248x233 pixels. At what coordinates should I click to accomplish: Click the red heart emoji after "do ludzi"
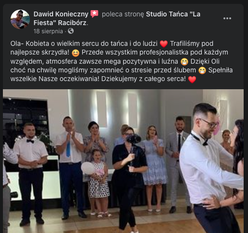point(164,44)
